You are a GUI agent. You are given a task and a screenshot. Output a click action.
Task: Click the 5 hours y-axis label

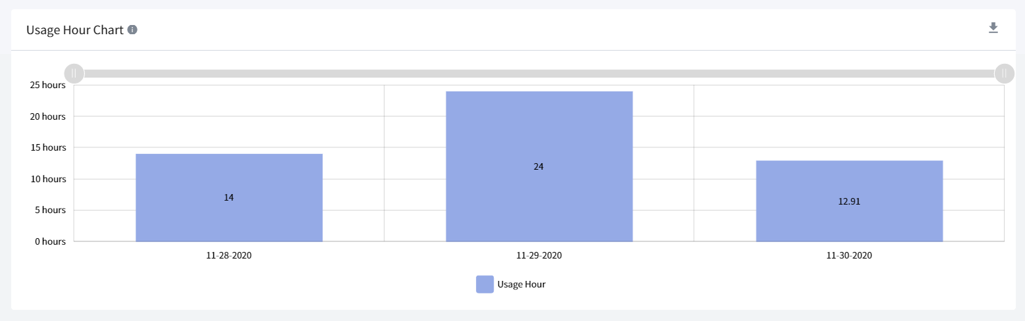pos(50,210)
